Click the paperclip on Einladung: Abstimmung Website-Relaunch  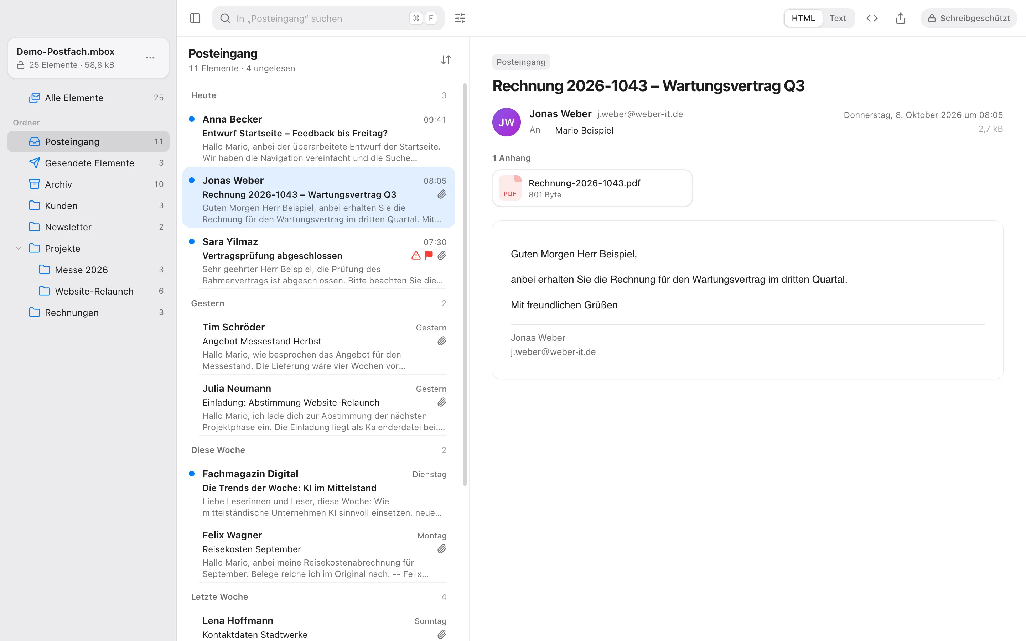click(442, 402)
